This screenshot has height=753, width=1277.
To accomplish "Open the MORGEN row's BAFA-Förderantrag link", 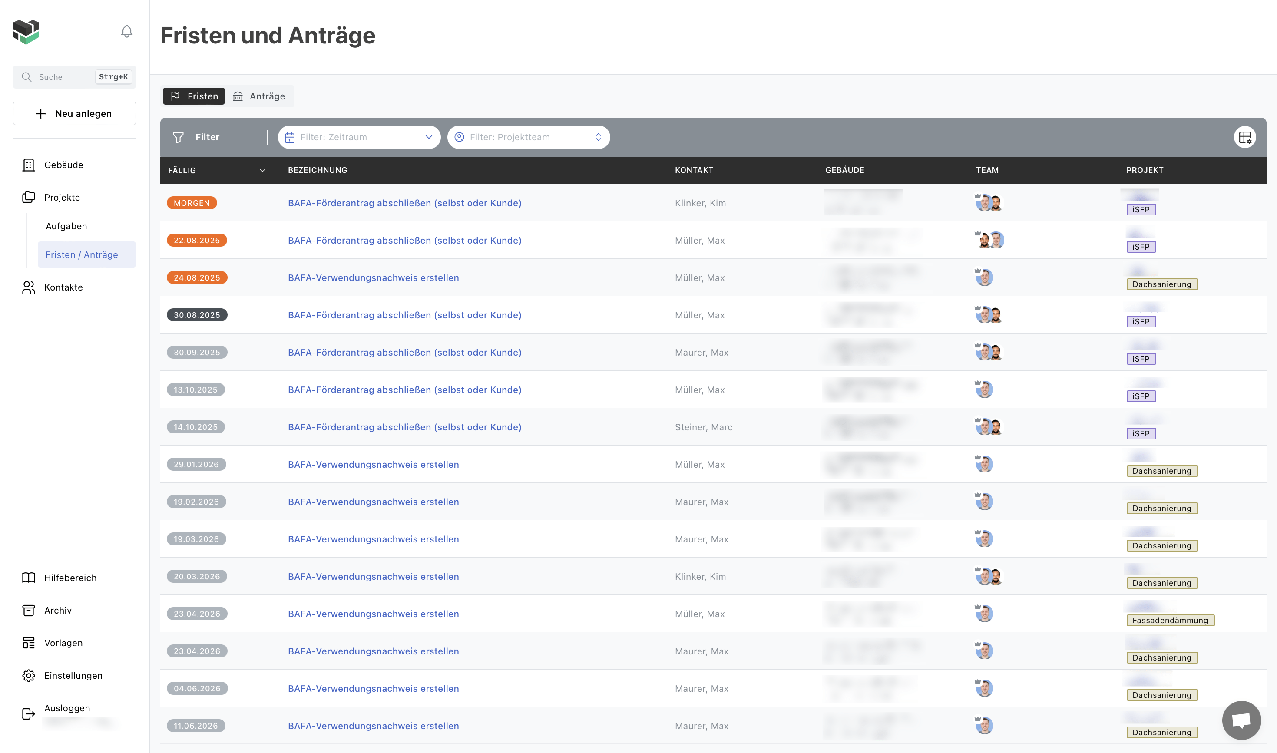I will click(x=404, y=203).
